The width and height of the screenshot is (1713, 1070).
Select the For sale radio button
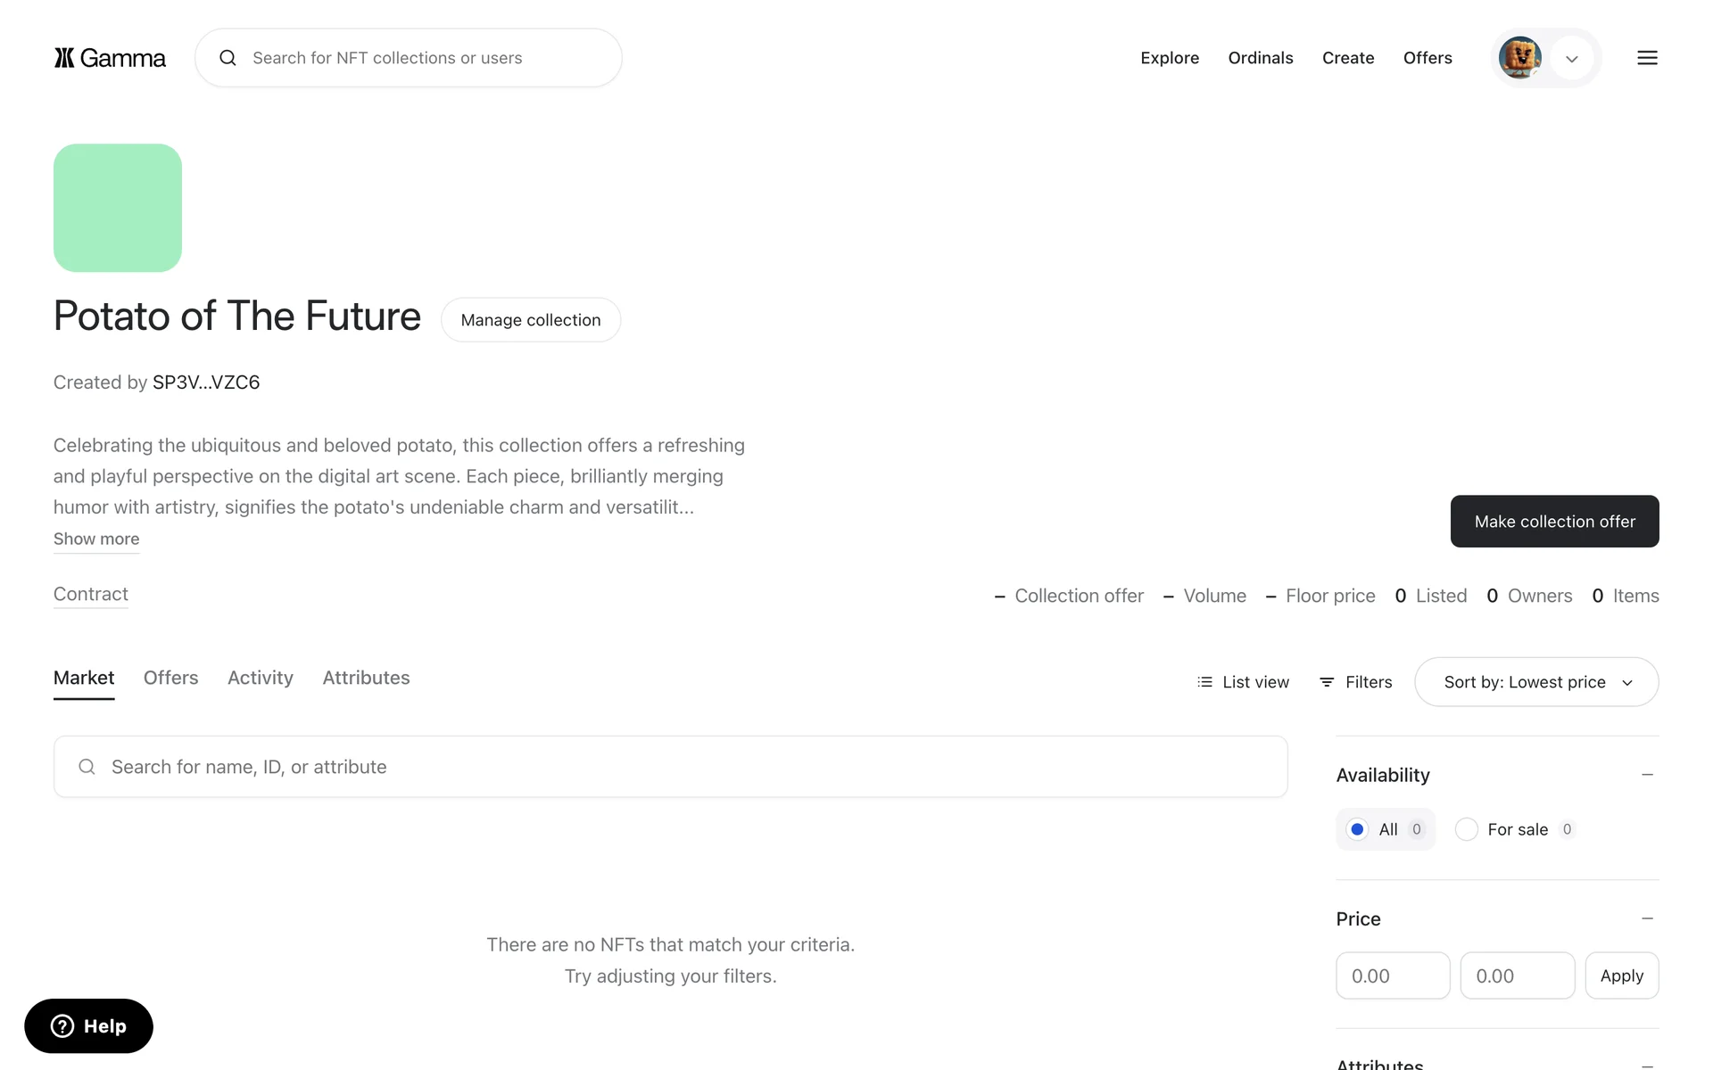pyautogui.click(x=1467, y=829)
